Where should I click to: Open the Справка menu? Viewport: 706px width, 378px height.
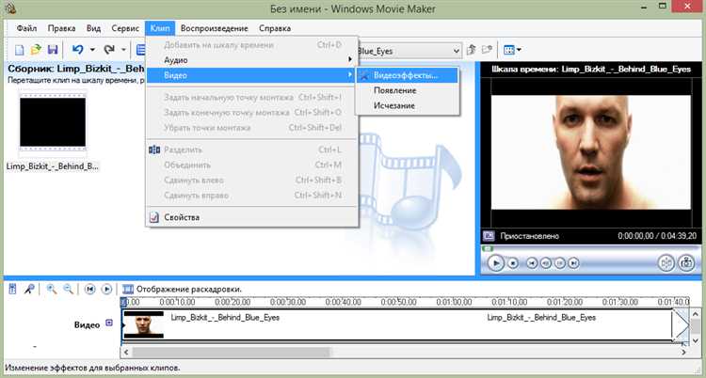[275, 28]
